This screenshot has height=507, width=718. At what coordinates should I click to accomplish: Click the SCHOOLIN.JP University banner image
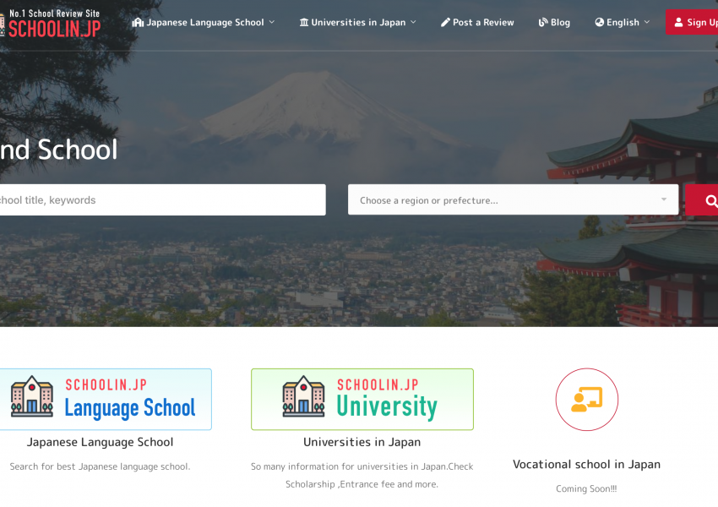tap(362, 399)
